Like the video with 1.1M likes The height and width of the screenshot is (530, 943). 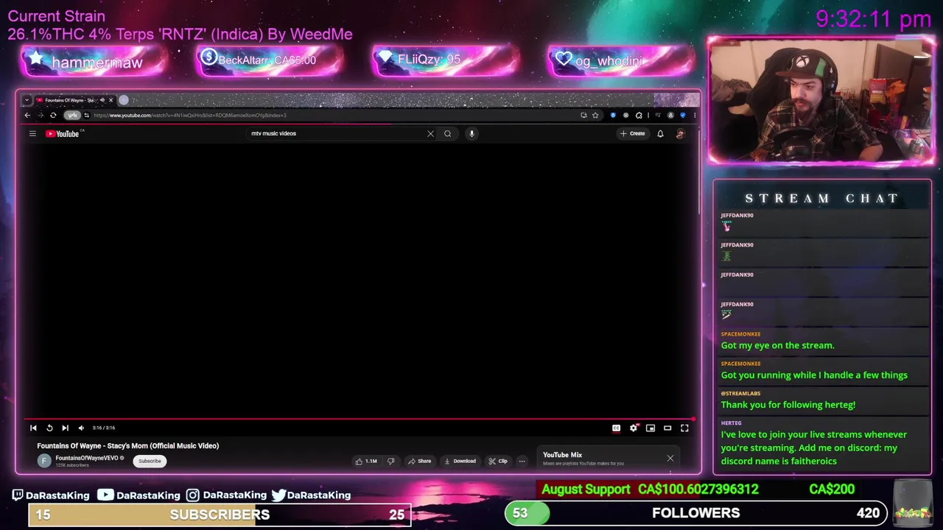[x=366, y=461]
